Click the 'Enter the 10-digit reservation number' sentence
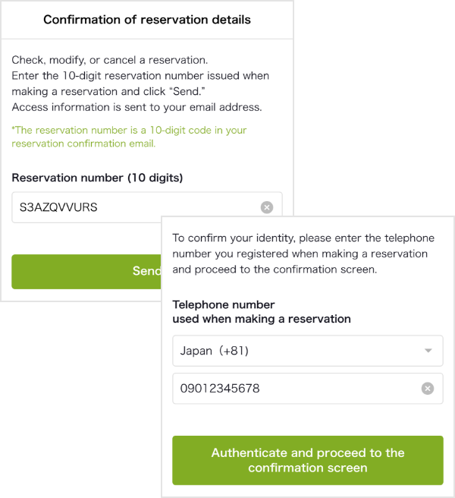 click(140, 76)
